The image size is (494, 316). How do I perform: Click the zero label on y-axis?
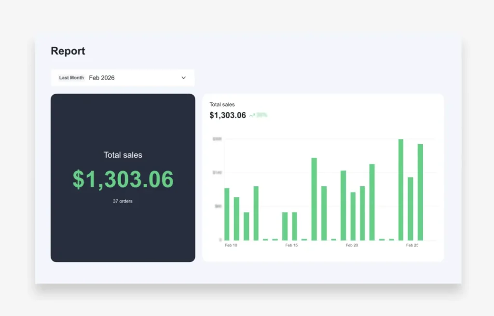pyautogui.click(x=220, y=240)
